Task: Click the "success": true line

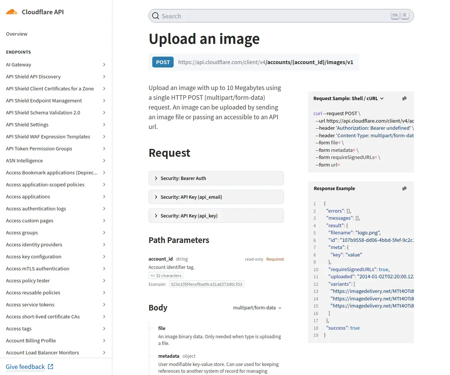Action: pos(343,328)
